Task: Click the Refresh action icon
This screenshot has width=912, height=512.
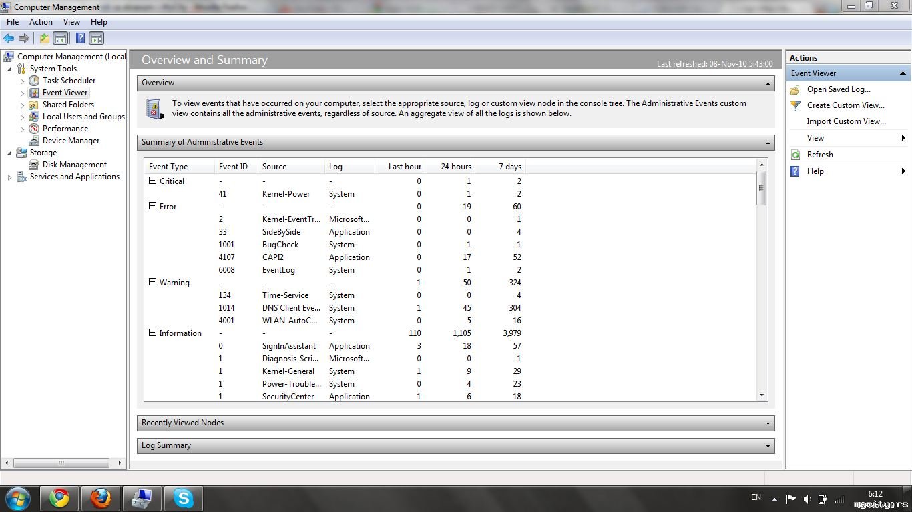Action: pos(795,155)
